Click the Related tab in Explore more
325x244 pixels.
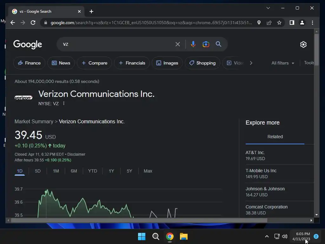point(275,137)
